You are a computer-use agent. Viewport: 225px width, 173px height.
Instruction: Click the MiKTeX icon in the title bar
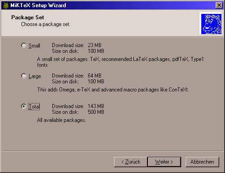tap(6, 5)
